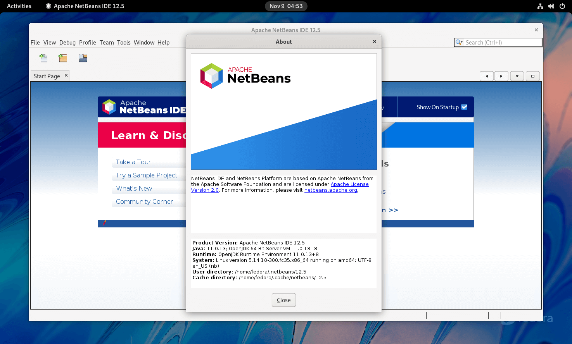Open the Help menu
This screenshot has width=572, height=344.
click(164, 43)
